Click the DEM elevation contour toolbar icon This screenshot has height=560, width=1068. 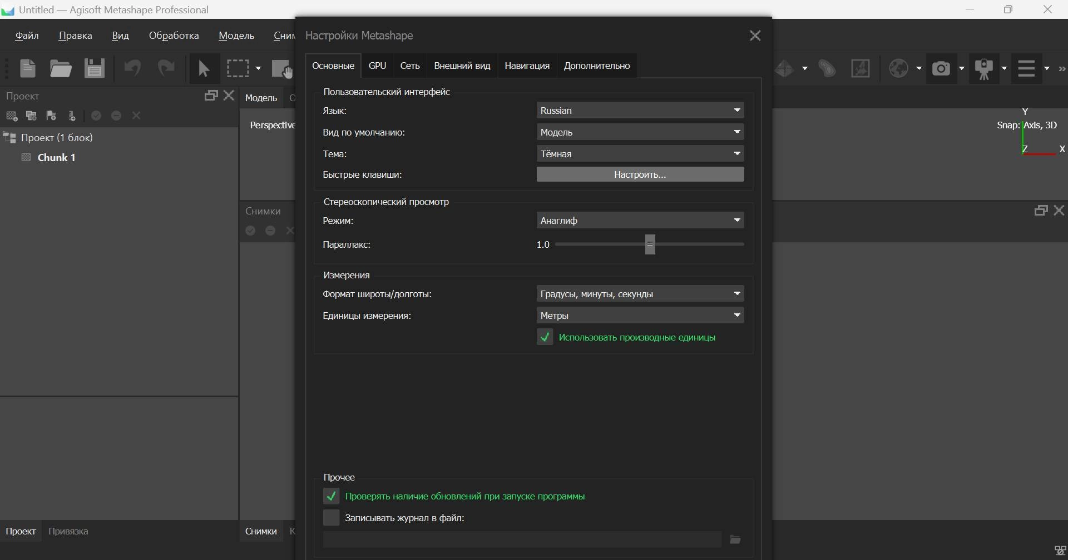(x=827, y=69)
